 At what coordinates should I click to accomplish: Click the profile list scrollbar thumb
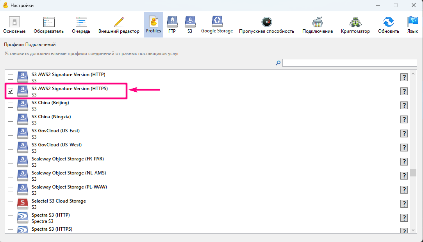click(413, 173)
